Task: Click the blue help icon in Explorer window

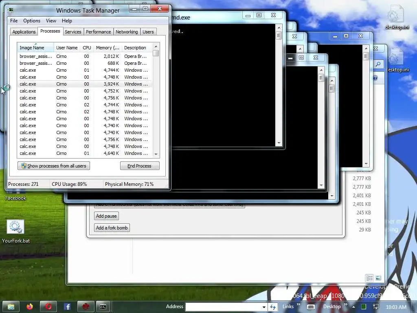Action: 375,78
